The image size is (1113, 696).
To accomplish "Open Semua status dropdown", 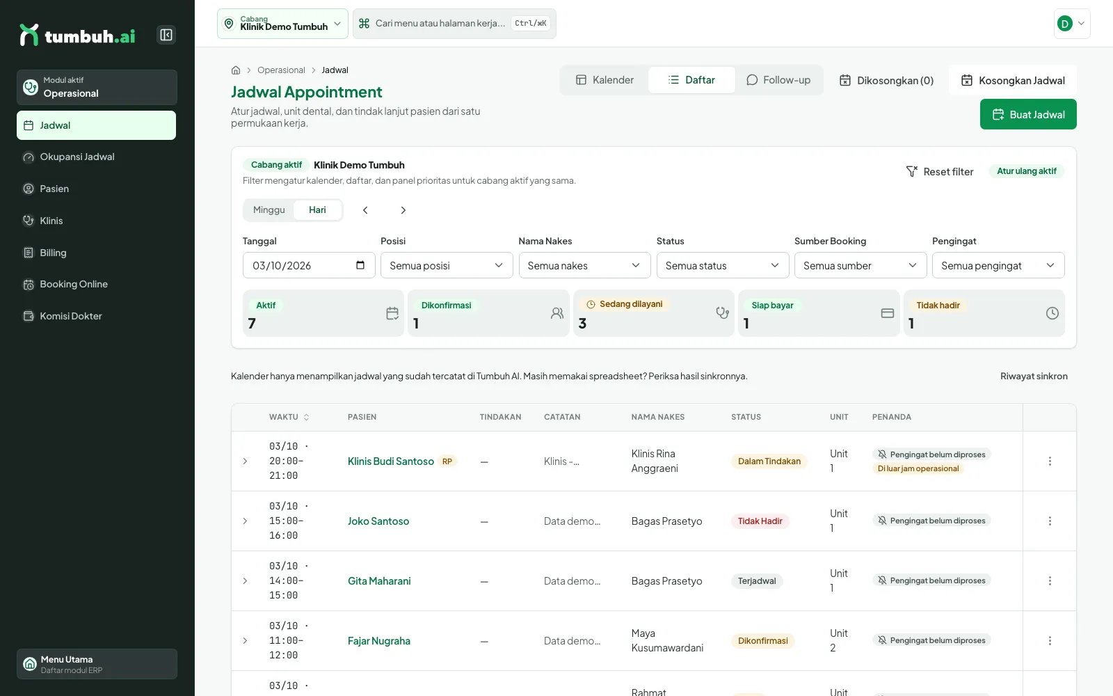I will [723, 265].
